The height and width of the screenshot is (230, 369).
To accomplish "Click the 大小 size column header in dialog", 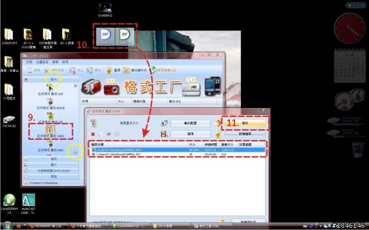I will pos(195,144).
